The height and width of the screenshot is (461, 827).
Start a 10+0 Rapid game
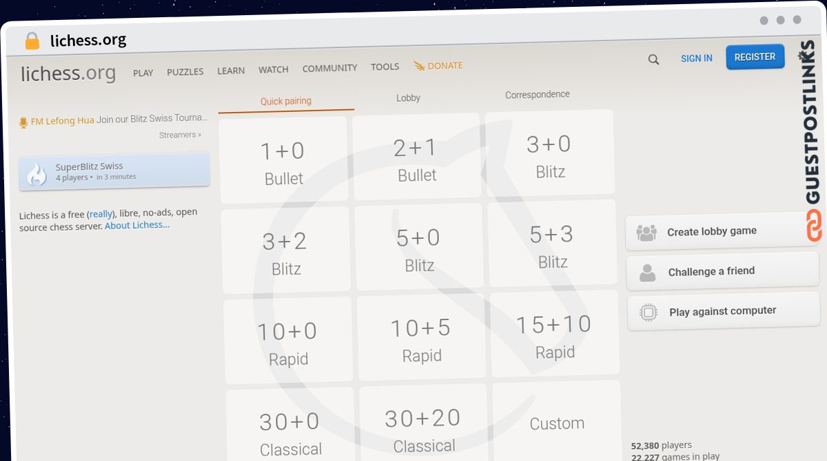click(288, 341)
